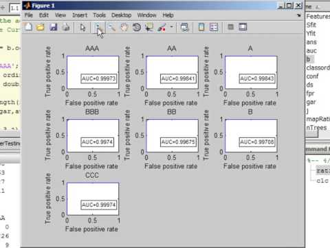Select the b variable in workspace
Screen dimensions: 330x248
point(309,59)
